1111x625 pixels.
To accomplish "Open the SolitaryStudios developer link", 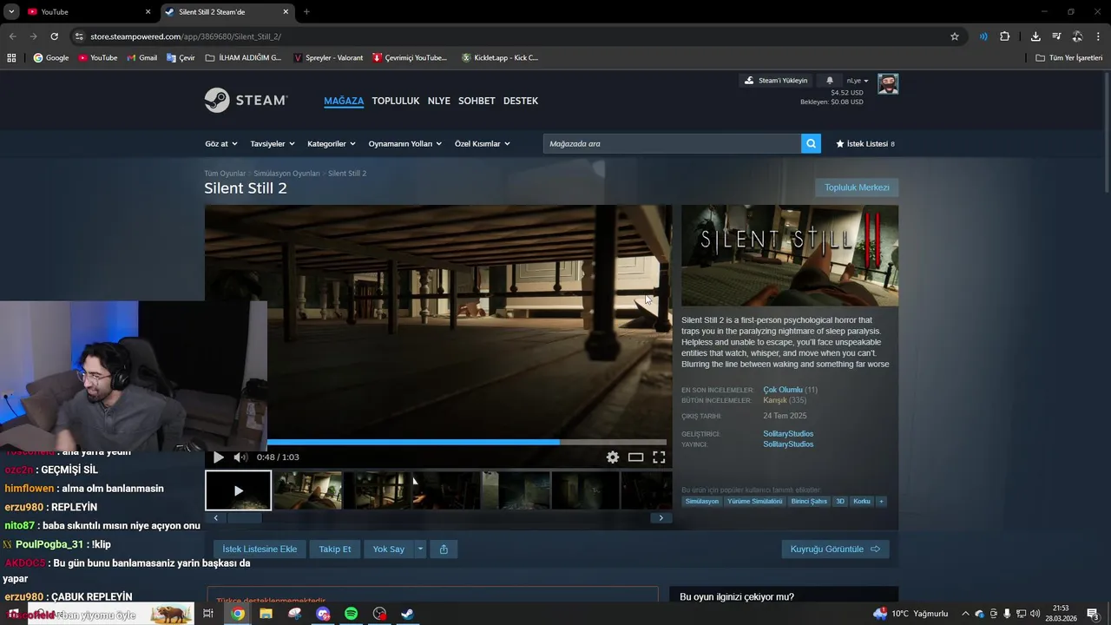I will [788, 434].
